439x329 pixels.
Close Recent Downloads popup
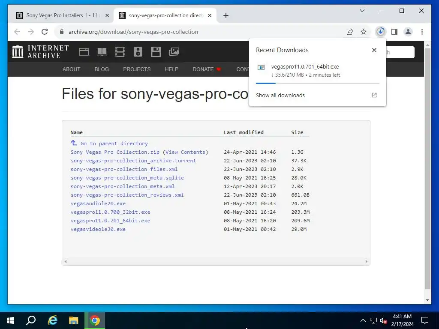374,50
